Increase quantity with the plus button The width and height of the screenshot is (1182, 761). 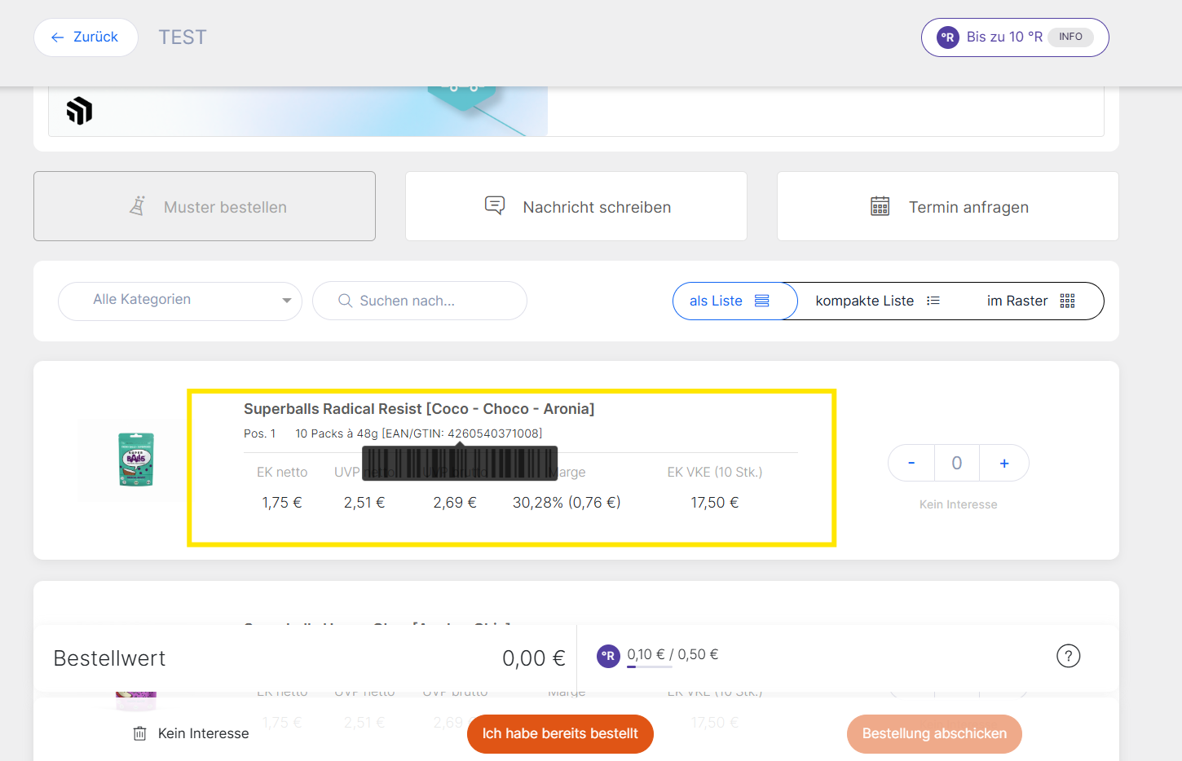click(x=1004, y=463)
